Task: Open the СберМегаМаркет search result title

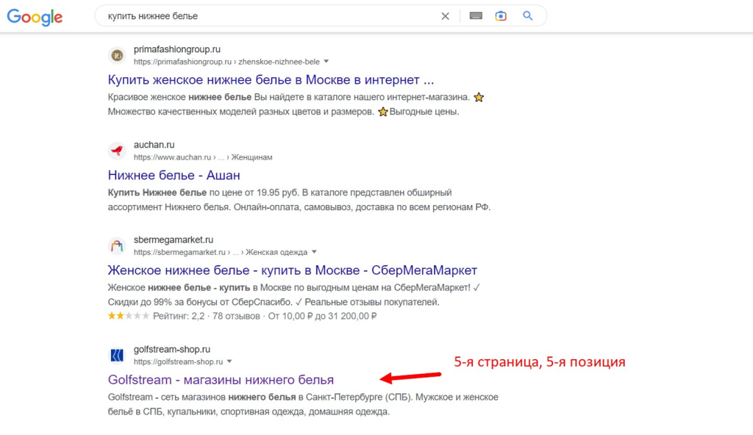Action: [293, 270]
